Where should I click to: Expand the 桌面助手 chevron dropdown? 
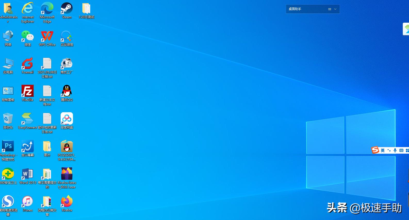point(335,9)
